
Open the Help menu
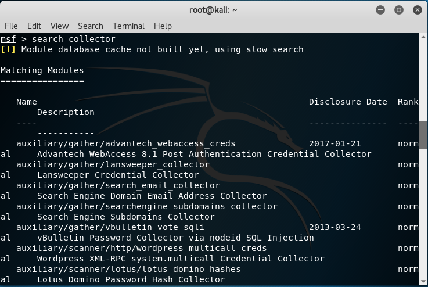click(x=163, y=26)
